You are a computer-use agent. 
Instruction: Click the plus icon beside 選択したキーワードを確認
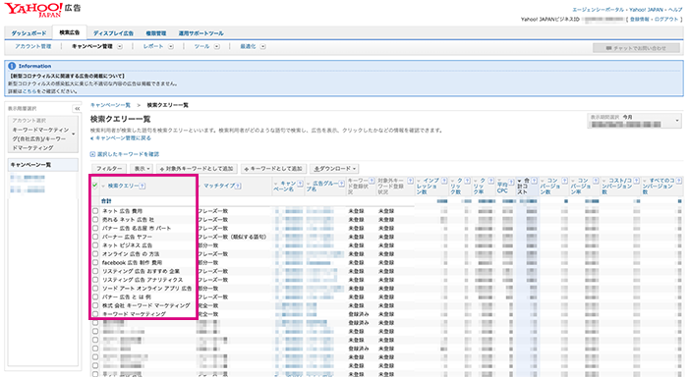[x=92, y=154]
